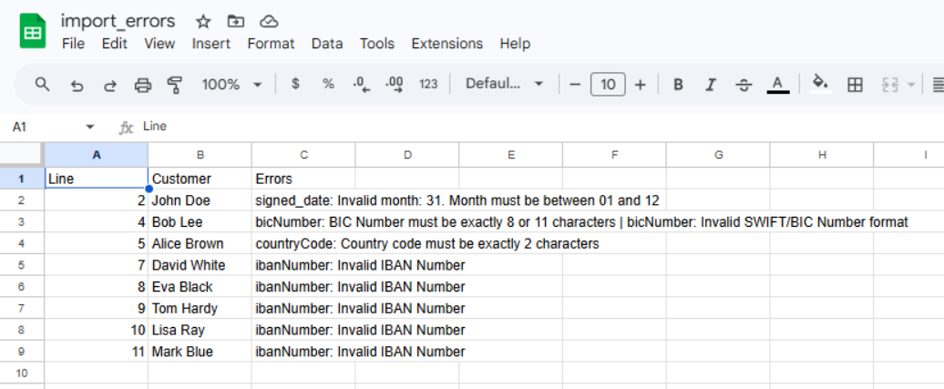Decrease font size with minus button
944x389 pixels.
click(x=575, y=85)
